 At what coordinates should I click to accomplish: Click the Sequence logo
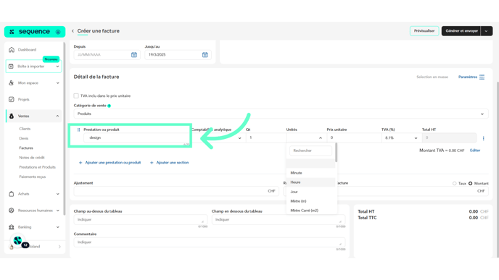pos(35,32)
